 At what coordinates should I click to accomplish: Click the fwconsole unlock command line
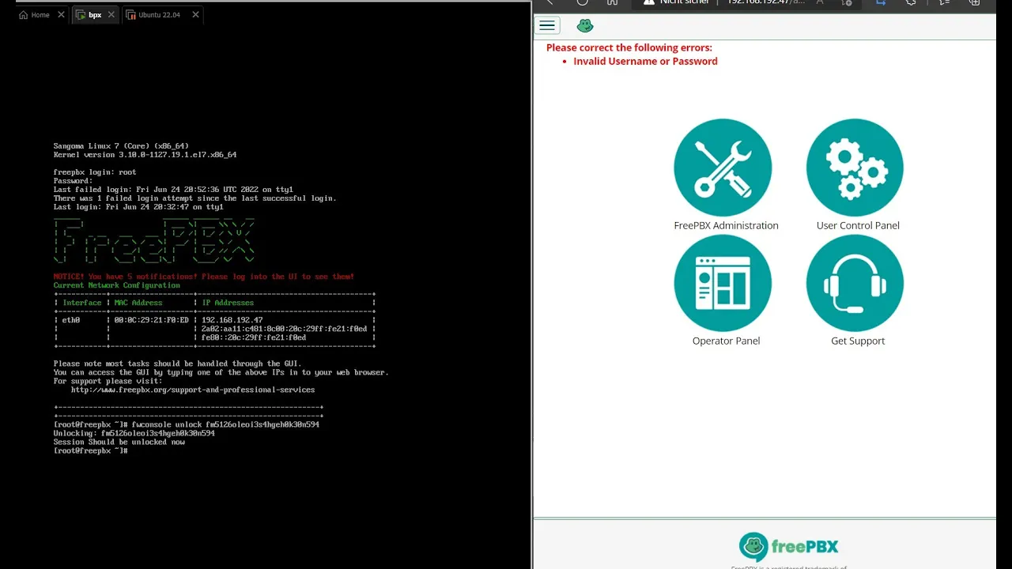pos(187,424)
